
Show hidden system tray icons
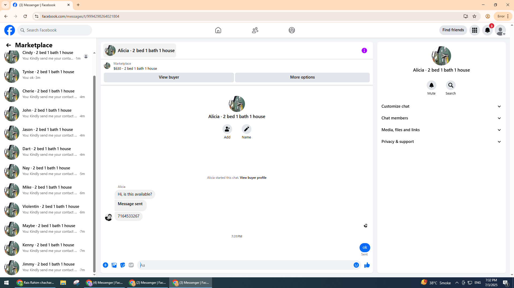(x=457, y=283)
